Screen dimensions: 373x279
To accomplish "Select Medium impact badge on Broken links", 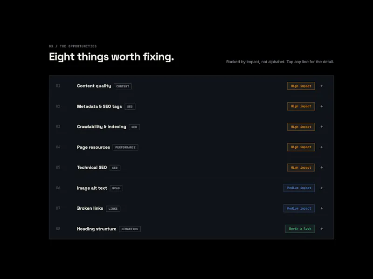I will [299, 208].
